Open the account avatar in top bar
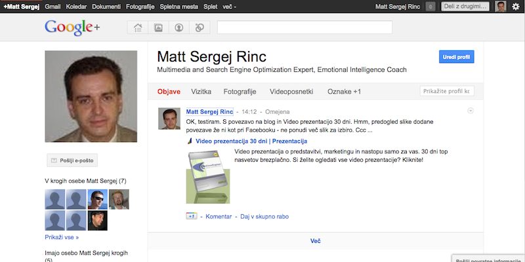The image size is (525, 262). (x=501, y=7)
